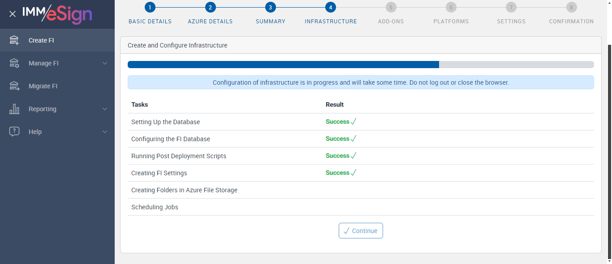This screenshot has height=264, width=612.
Task: Select the Creating FI Settings task
Action: 159,173
